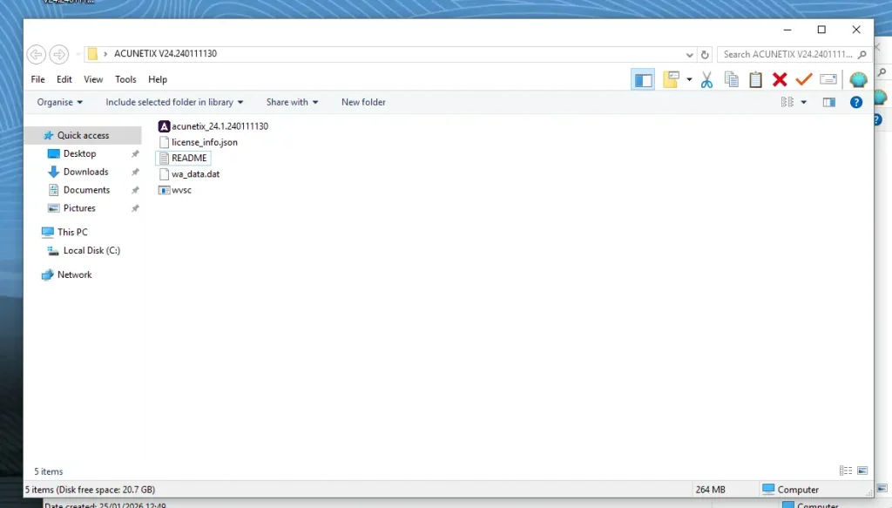Click the New folder button
The width and height of the screenshot is (892, 508).
tap(363, 102)
